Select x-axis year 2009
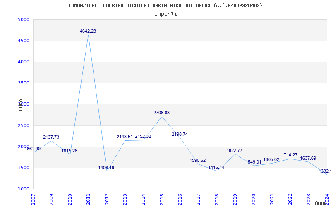The height and width of the screenshot is (207, 331). 51,199
